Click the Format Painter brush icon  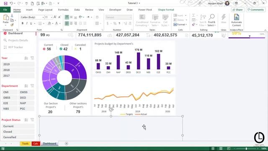[x=12, y=25]
